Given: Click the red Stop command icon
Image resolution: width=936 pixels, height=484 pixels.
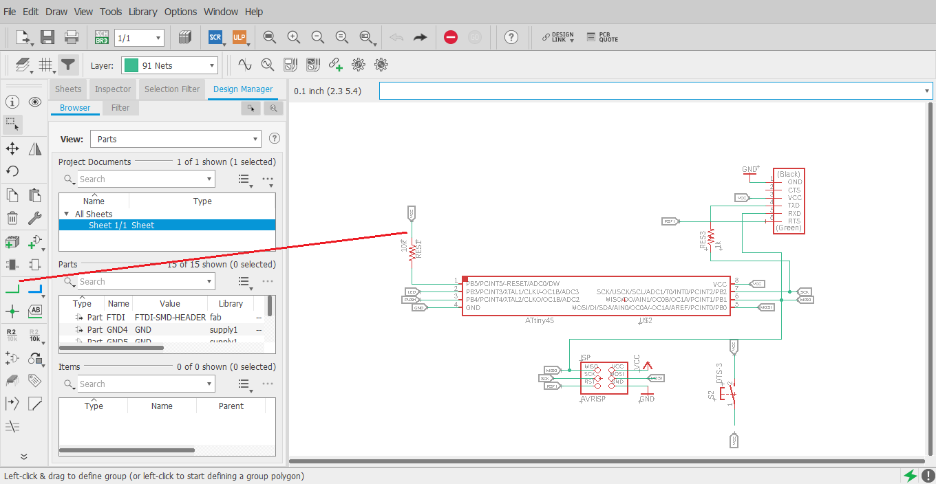Looking at the screenshot, I should (x=451, y=37).
